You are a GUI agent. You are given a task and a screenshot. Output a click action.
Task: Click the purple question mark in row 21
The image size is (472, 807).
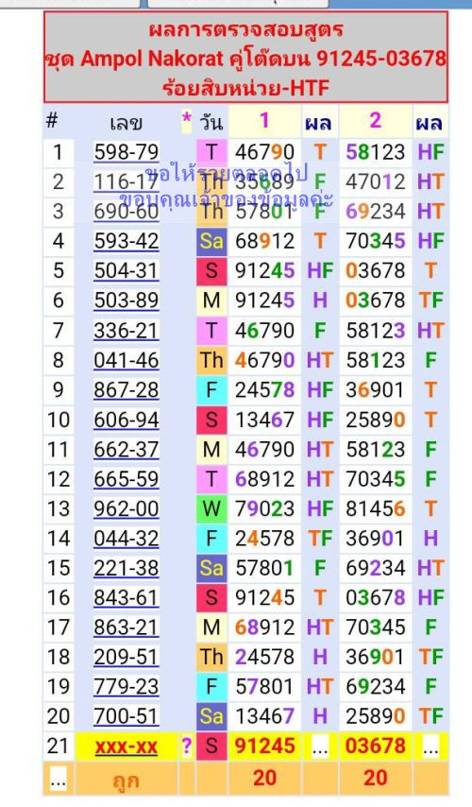pyautogui.click(x=187, y=746)
